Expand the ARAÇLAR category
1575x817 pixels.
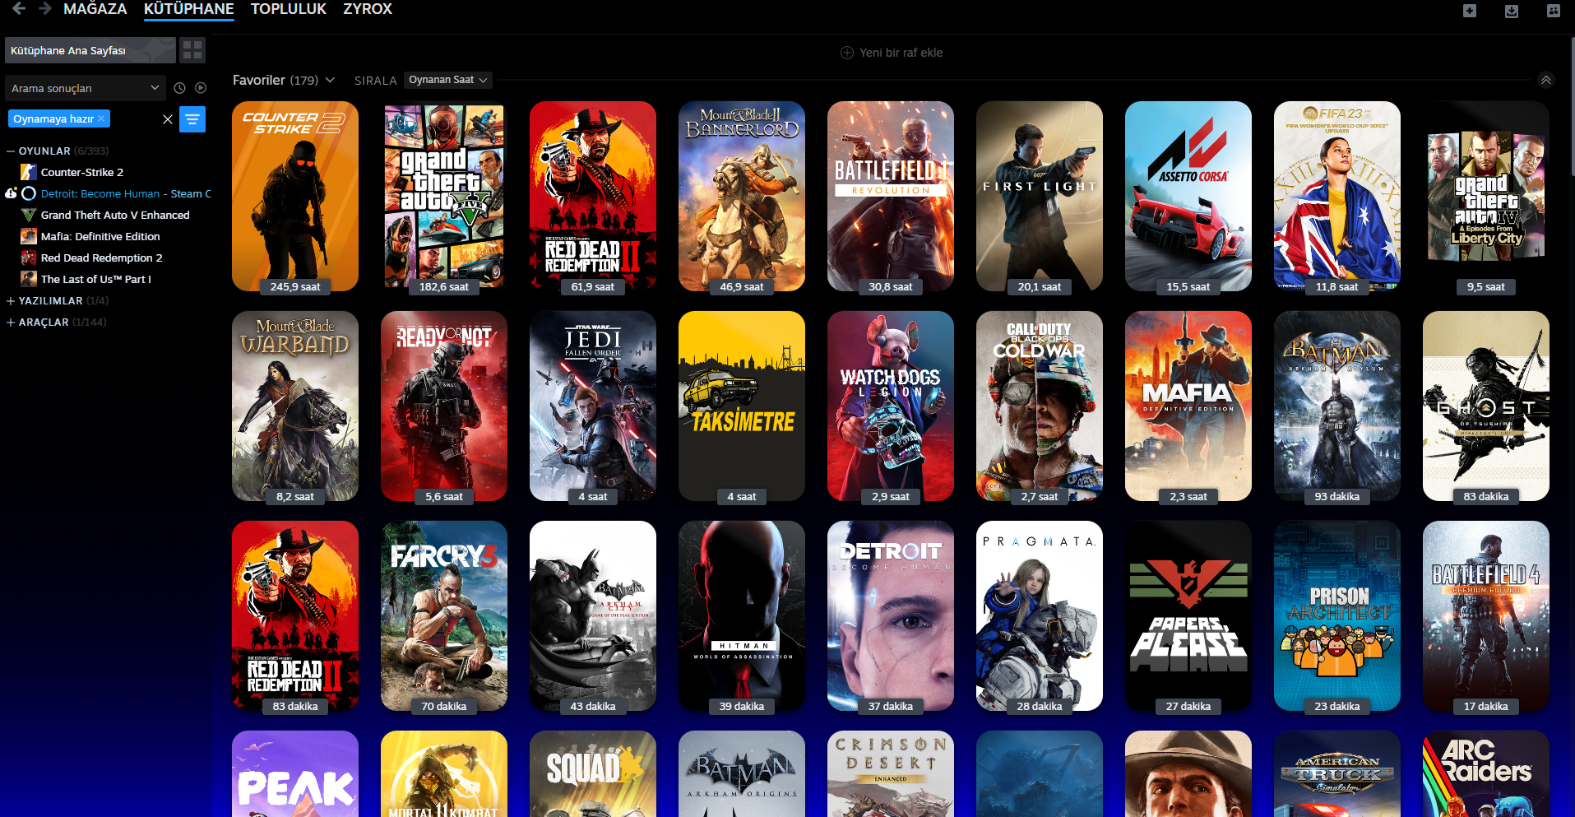tap(11, 323)
